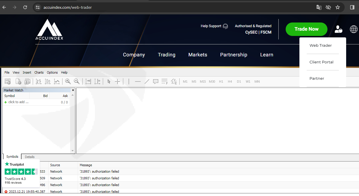Click the green plus add symbol icon
Viewport: 359px width, 196px height.
(x=6, y=102)
